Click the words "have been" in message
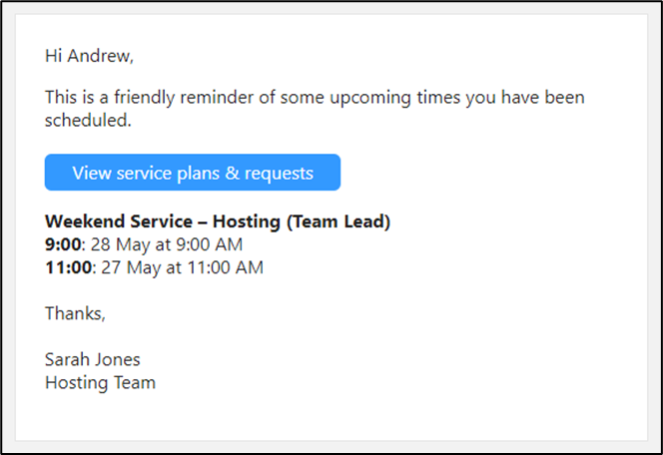The height and width of the screenshot is (455, 663). click(x=542, y=97)
